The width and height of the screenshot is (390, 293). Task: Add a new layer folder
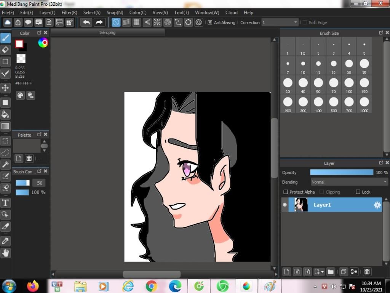(x=331, y=272)
